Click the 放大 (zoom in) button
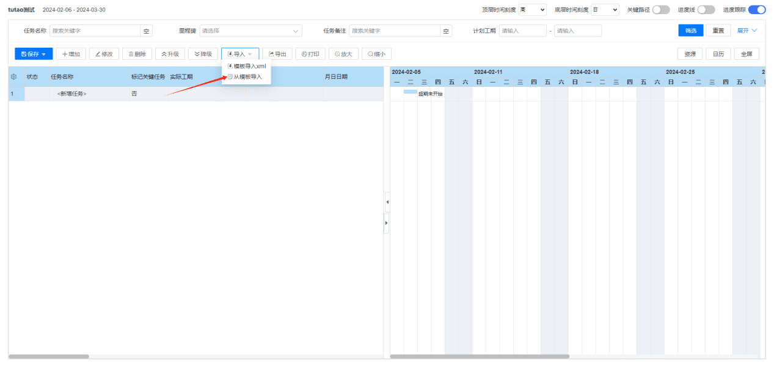The image size is (774, 371). click(343, 54)
